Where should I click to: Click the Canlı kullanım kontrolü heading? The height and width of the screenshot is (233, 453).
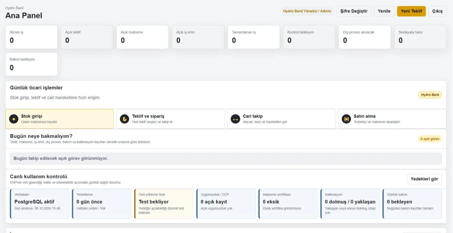pyautogui.click(x=39, y=177)
